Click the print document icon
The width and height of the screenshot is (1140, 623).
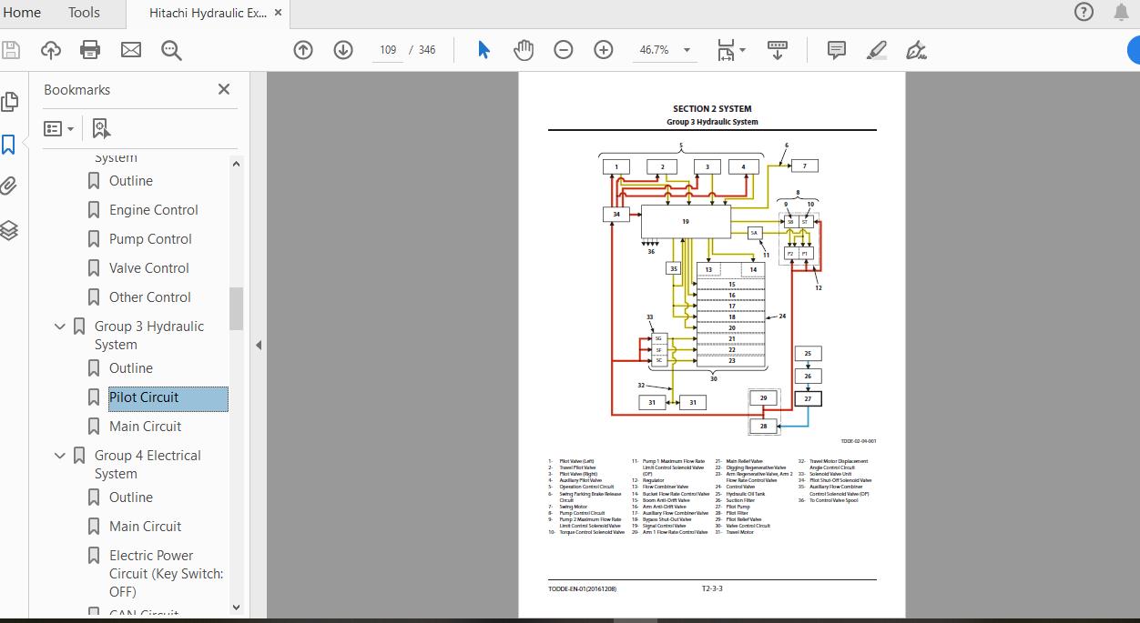tap(90, 50)
